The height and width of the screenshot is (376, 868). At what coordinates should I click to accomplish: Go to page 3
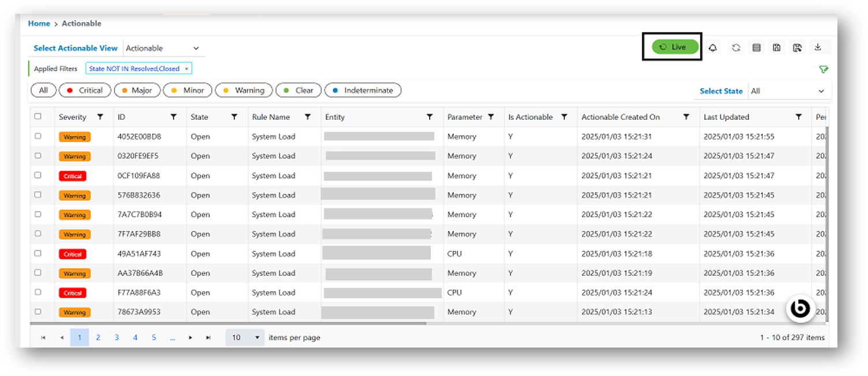click(x=117, y=338)
